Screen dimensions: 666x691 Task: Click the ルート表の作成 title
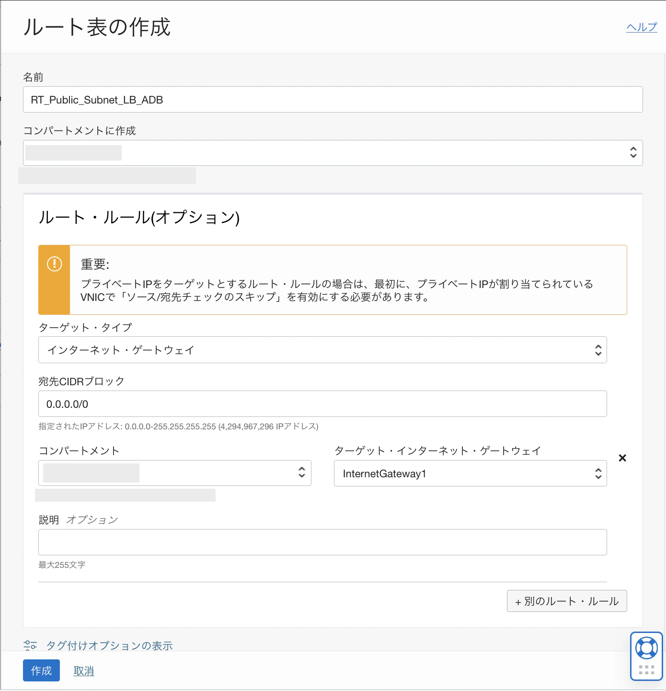[x=97, y=27]
